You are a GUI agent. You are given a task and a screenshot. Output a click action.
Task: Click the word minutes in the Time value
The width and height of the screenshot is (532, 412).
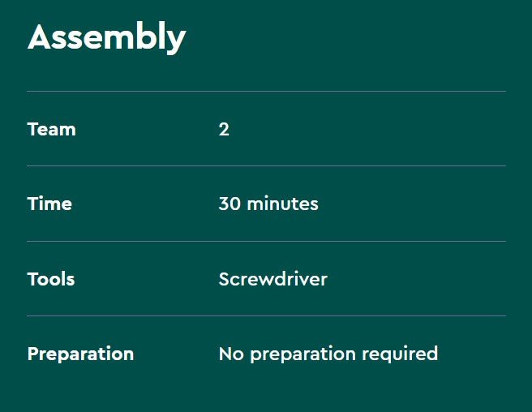(x=282, y=204)
